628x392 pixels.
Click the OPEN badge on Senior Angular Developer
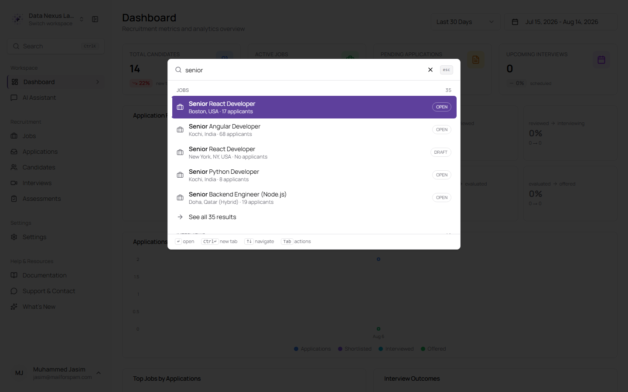442,130
